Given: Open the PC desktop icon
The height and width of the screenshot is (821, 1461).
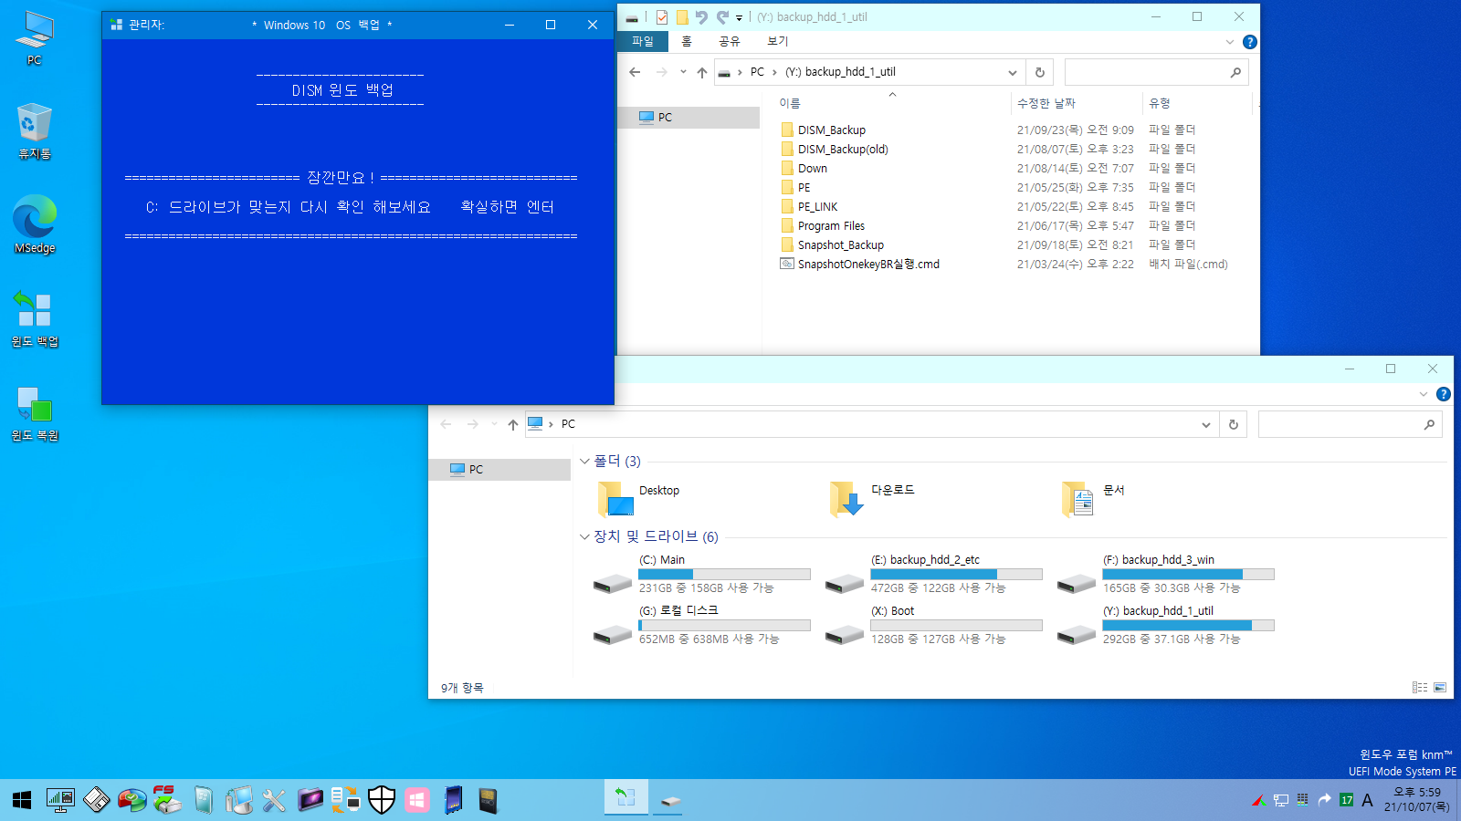Looking at the screenshot, I should (x=35, y=38).
